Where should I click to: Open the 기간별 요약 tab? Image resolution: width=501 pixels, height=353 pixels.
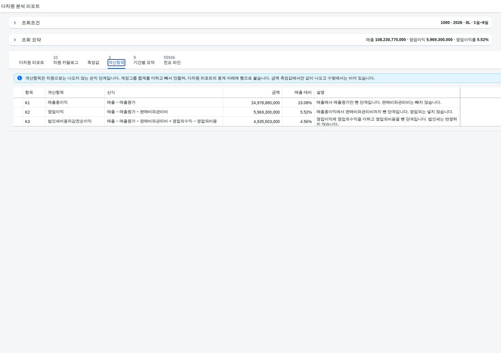click(x=144, y=62)
